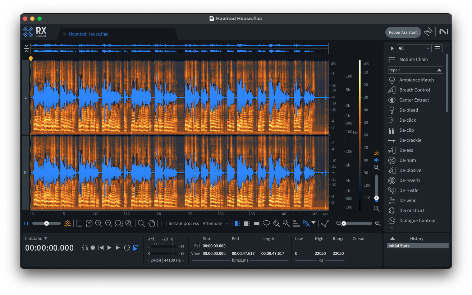
Task: Toggle the time selection tool
Action: (x=236, y=223)
